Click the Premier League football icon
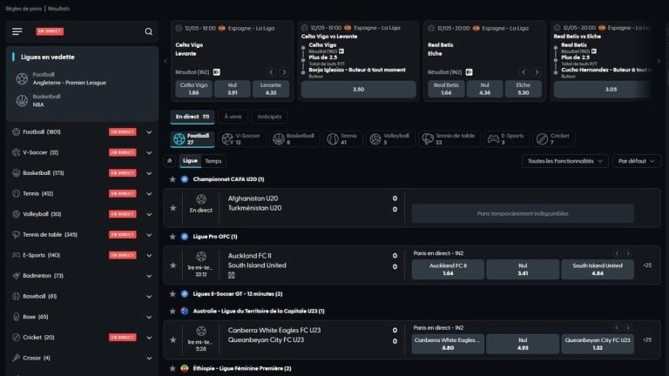The image size is (669, 376). click(22, 79)
